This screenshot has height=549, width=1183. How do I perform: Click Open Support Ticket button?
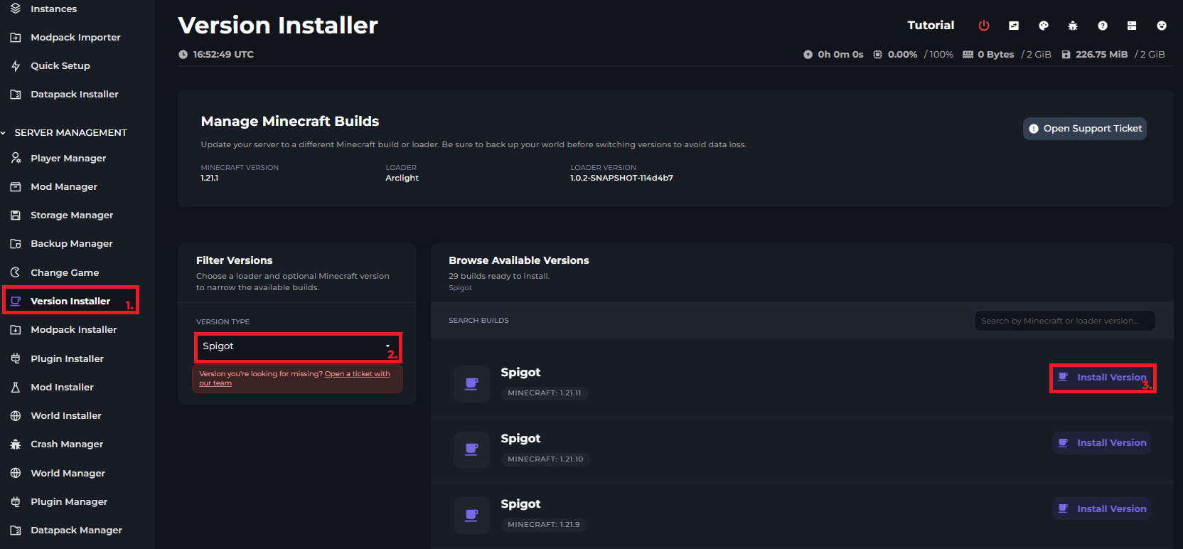(x=1084, y=129)
